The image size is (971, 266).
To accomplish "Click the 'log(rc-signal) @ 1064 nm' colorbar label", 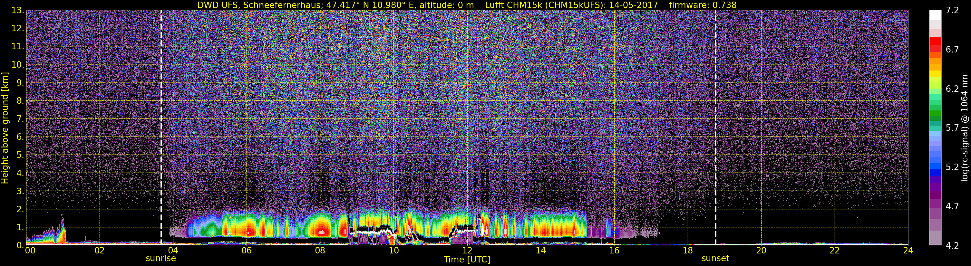I will (965, 128).
